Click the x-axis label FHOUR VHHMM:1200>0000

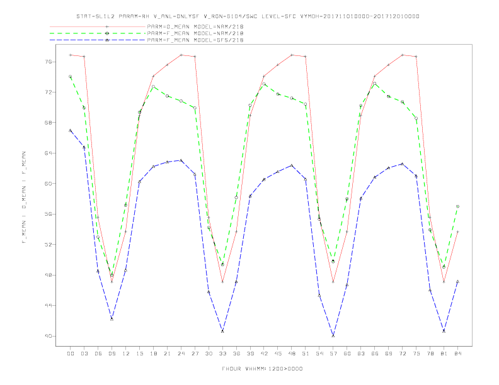[262, 369]
